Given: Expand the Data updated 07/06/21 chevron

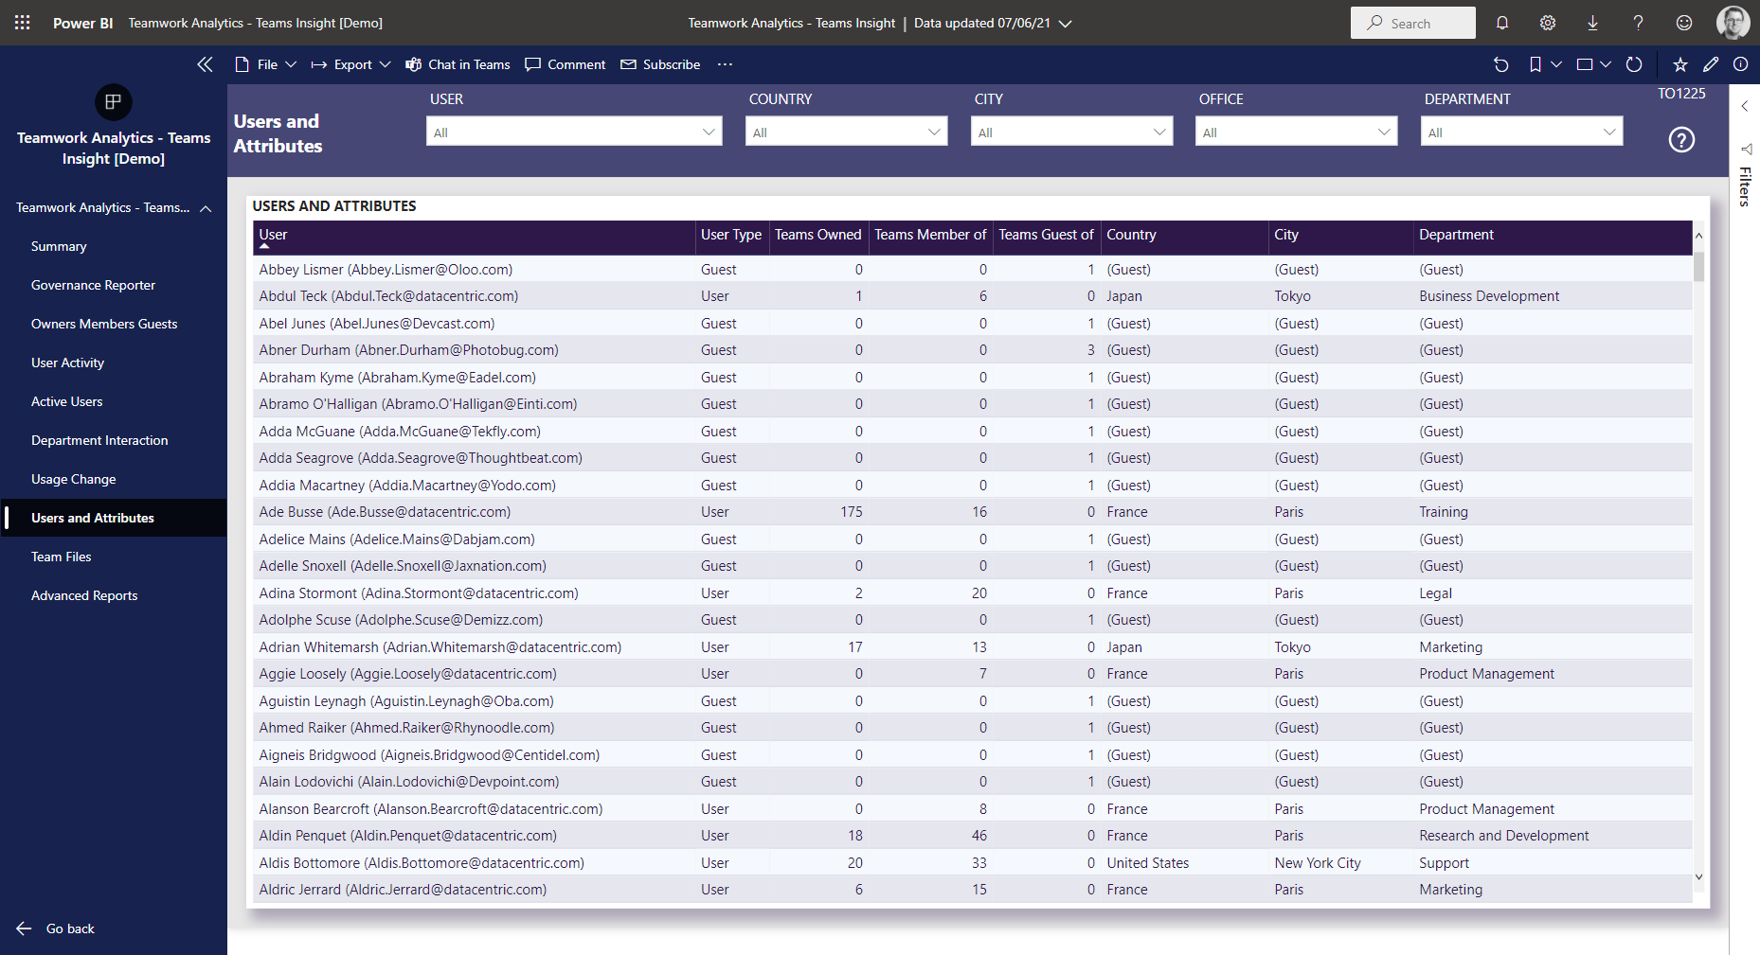Looking at the screenshot, I should 1066,24.
